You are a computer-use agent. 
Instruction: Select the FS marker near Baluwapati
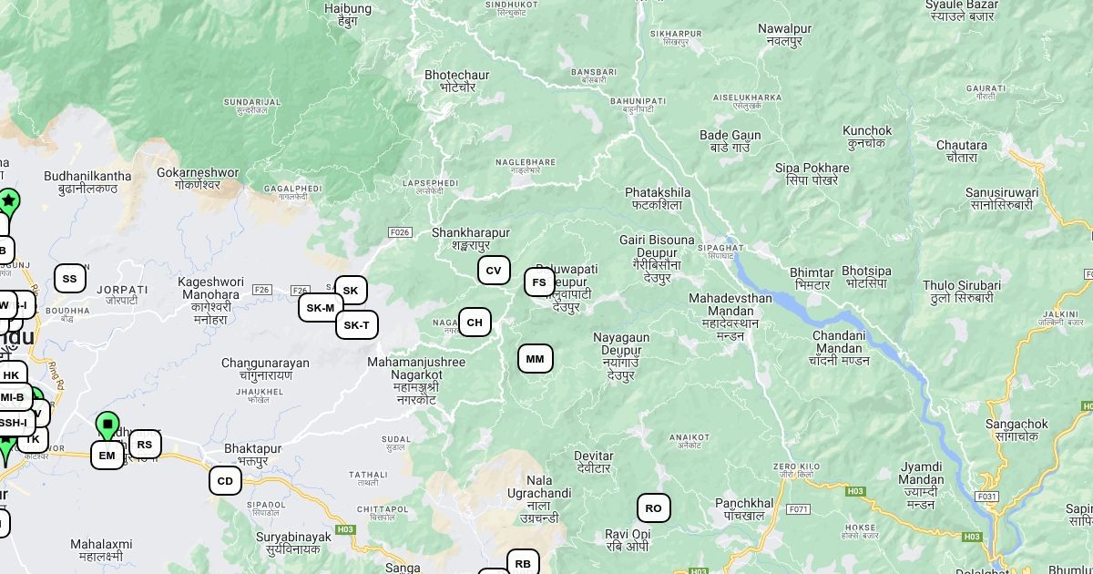539,282
